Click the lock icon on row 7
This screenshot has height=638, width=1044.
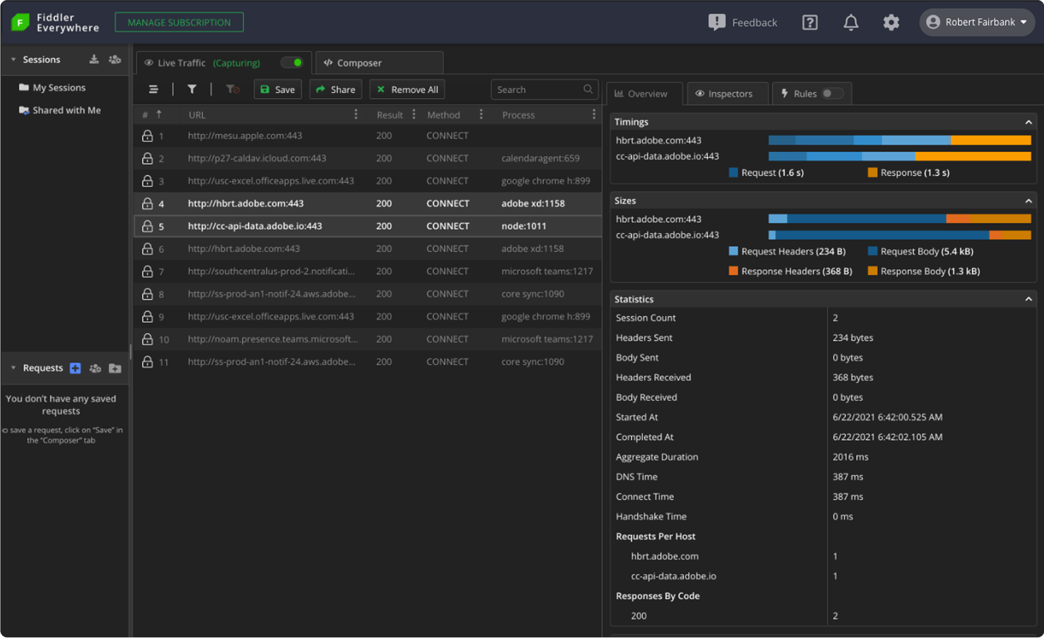click(x=147, y=271)
